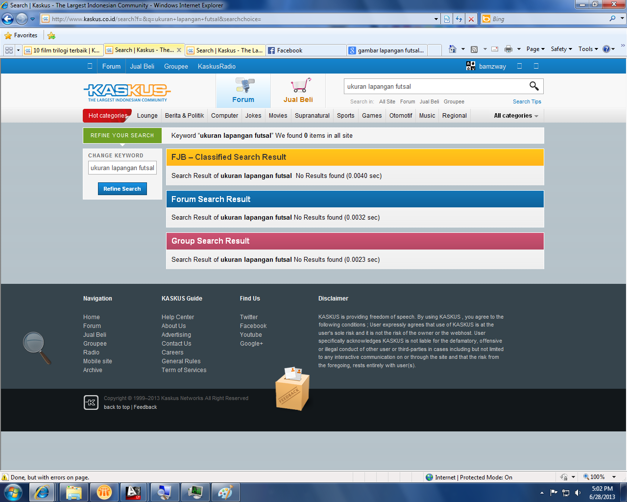Image resolution: width=627 pixels, height=502 pixels.
Task: Open the Safety menu dropdown
Action: pos(561,49)
